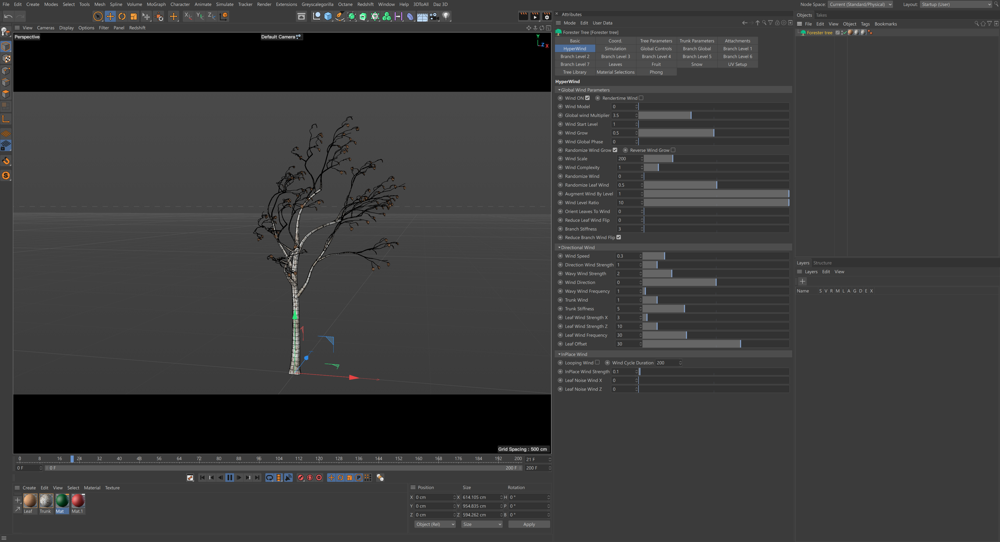Image resolution: width=1000 pixels, height=542 pixels.
Task: Add a Cube primitive from toolbar
Action: [x=328, y=16]
